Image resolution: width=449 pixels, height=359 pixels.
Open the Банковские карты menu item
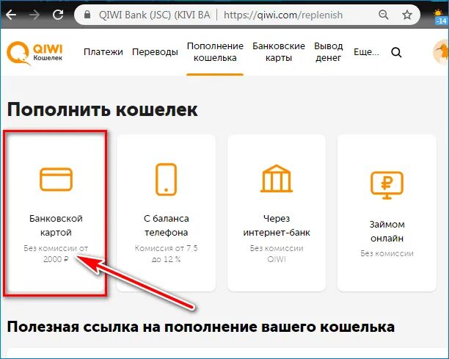click(279, 52)
